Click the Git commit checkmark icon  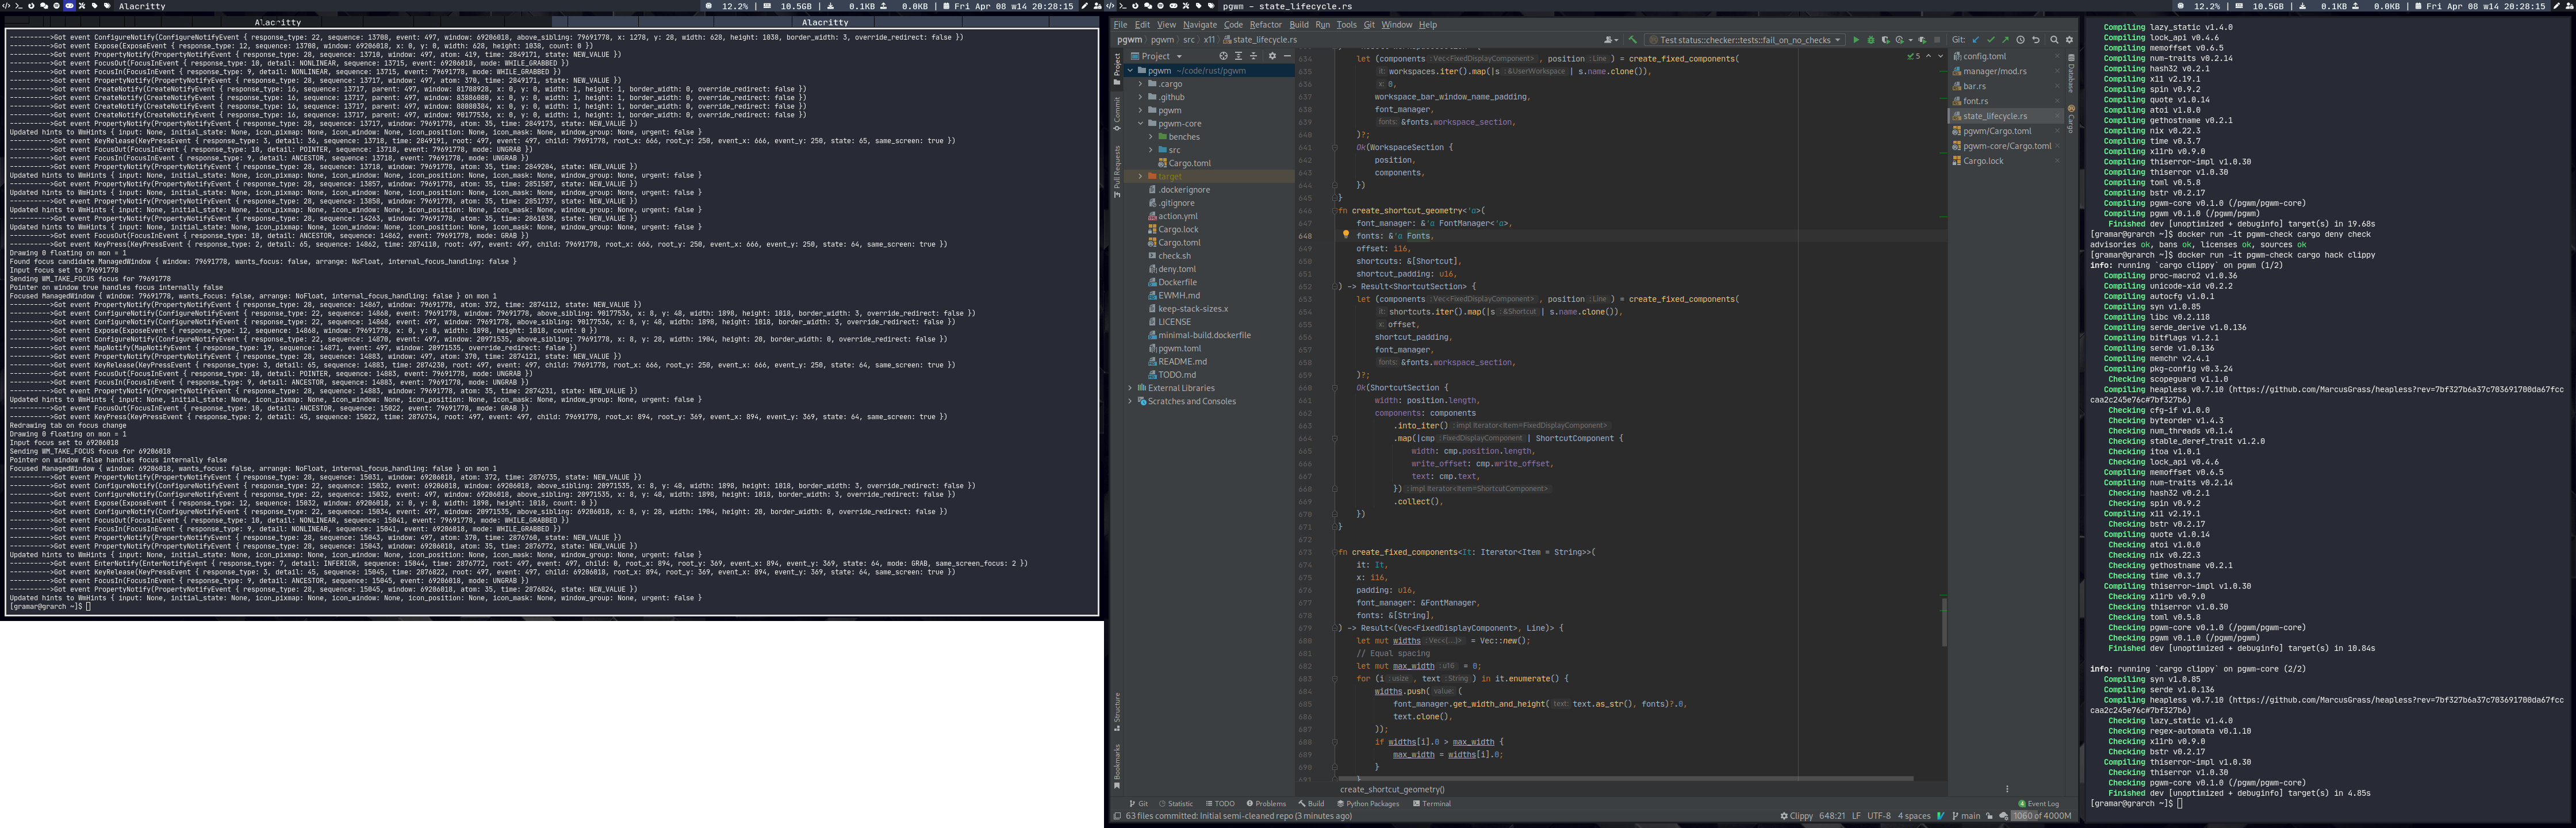tap(1991, 40)
